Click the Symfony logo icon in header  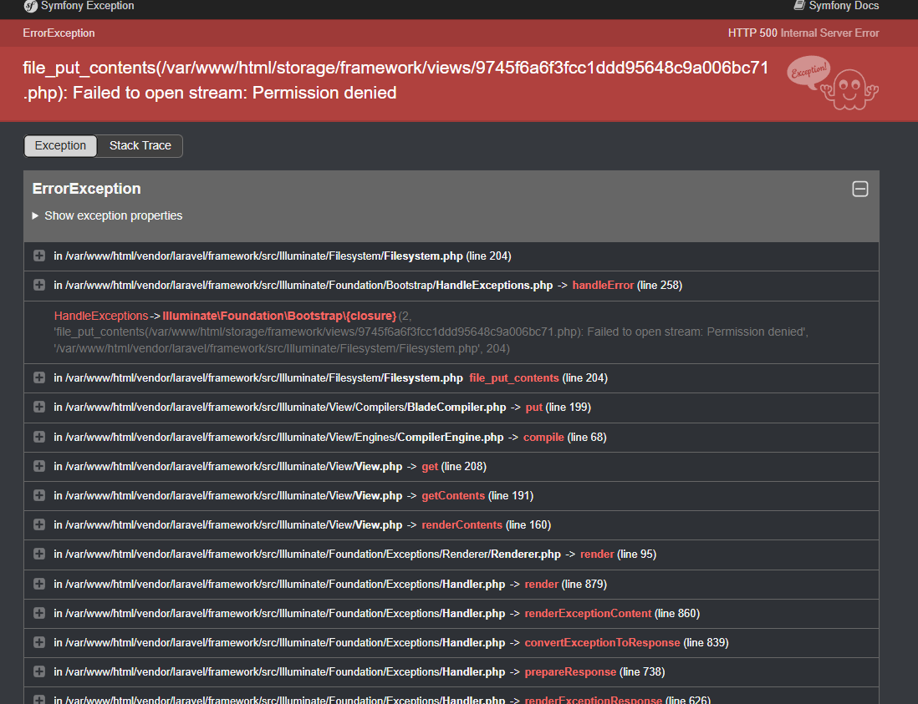pos(30,6)
